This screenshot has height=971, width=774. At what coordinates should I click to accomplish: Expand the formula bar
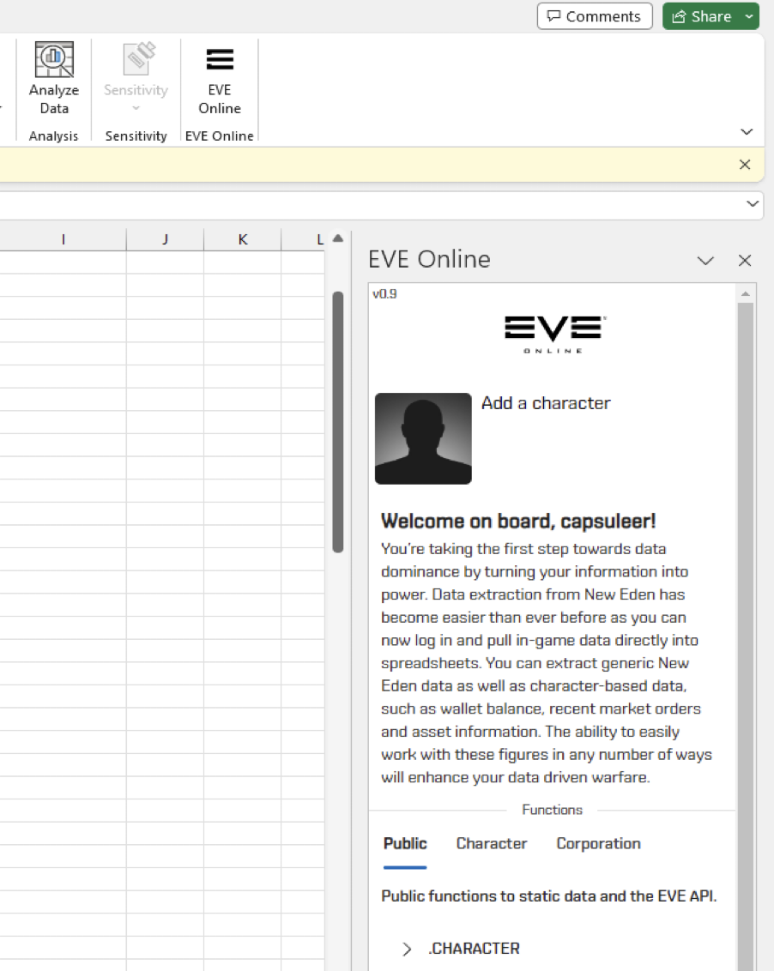(x=753, y=204)
